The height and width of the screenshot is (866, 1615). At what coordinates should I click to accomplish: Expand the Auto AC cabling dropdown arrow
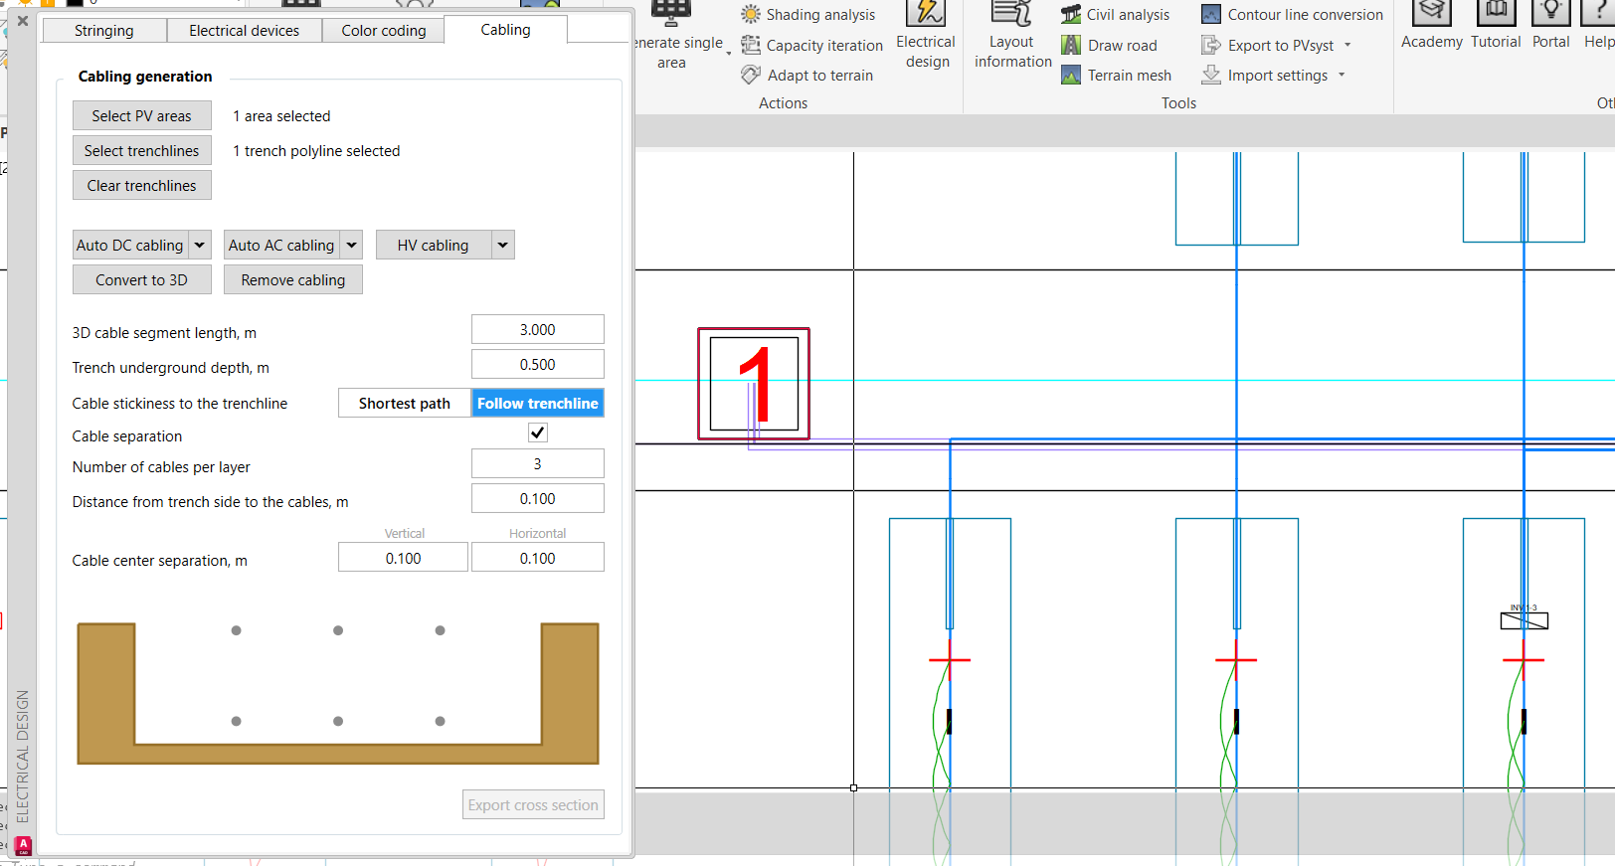(x=351, y=246)
